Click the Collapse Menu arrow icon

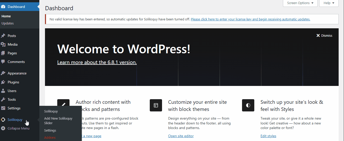pyautogui.click(x=3, y=128)
